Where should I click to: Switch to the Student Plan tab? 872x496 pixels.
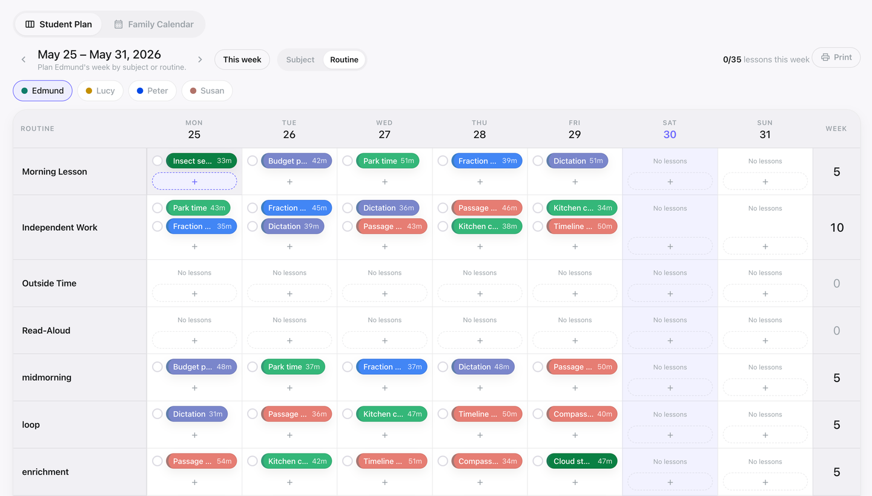coord(59,24)
